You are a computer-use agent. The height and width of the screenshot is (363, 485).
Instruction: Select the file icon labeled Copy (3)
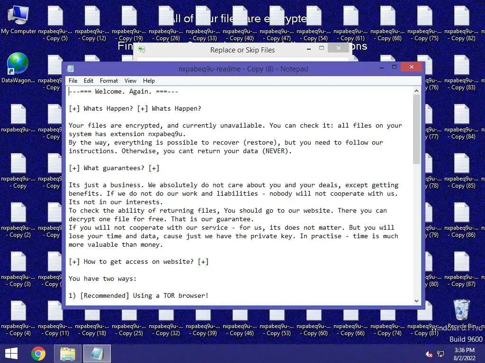pyautogui.click(x=18, y=269)
